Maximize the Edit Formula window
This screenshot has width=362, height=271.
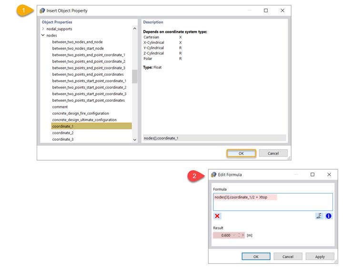[312, 174]
